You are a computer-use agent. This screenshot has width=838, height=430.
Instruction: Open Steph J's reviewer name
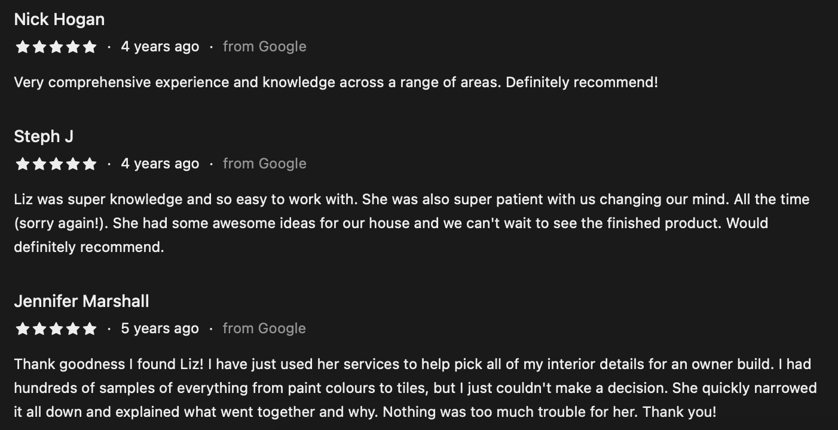pyautogui.click(x=44, y=137)
